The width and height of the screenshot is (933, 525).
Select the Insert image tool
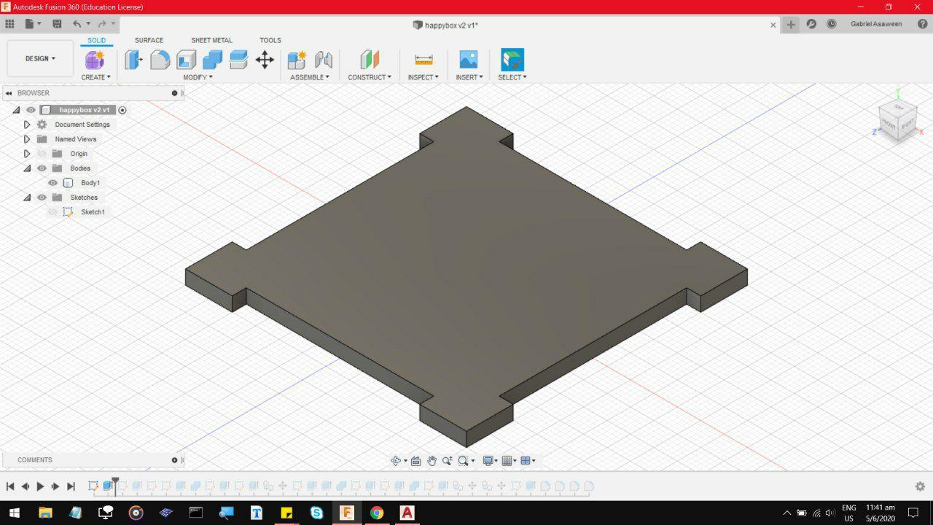[x=469, y=60]
